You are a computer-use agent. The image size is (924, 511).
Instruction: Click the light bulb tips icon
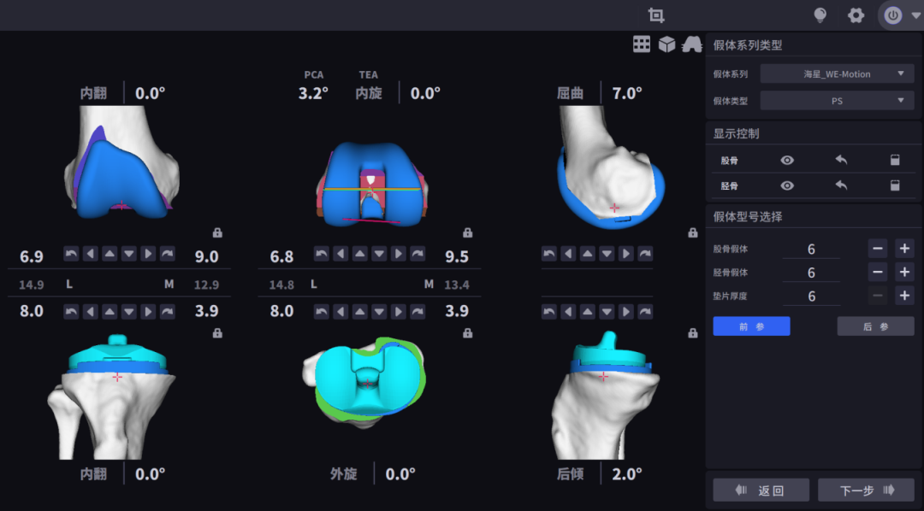click(x=820, y=15)
